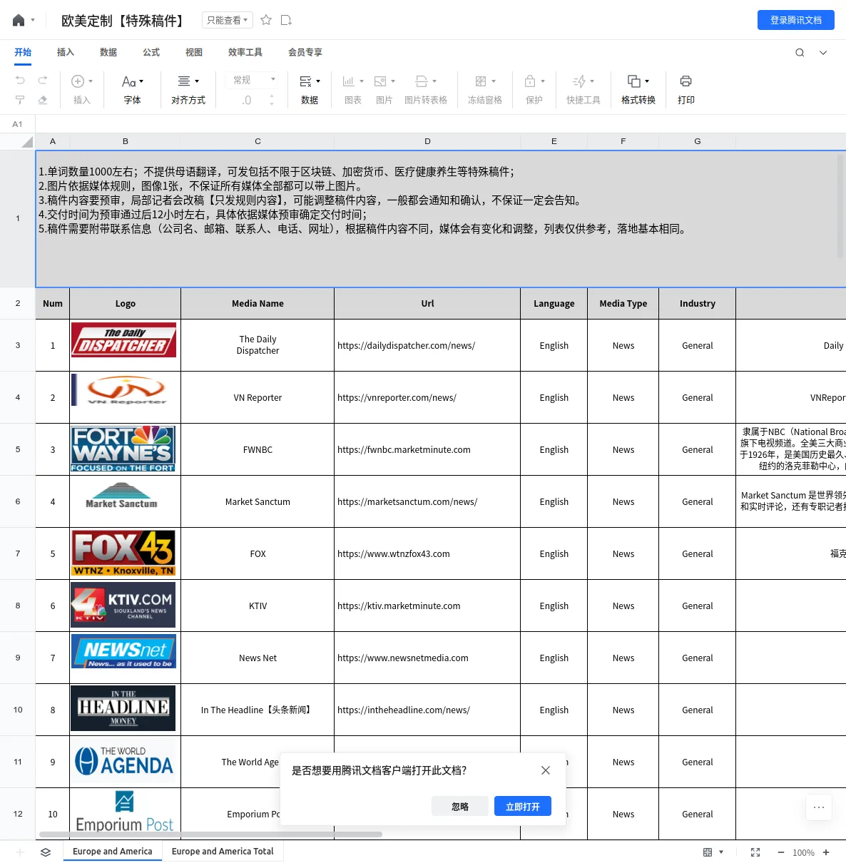The width and height of the screenshot is (846, 863).
Task: Select the format painter tool
Action: pyautogui.click(x=20, y=100)
